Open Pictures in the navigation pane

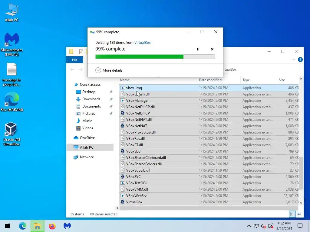coord(86,114)
